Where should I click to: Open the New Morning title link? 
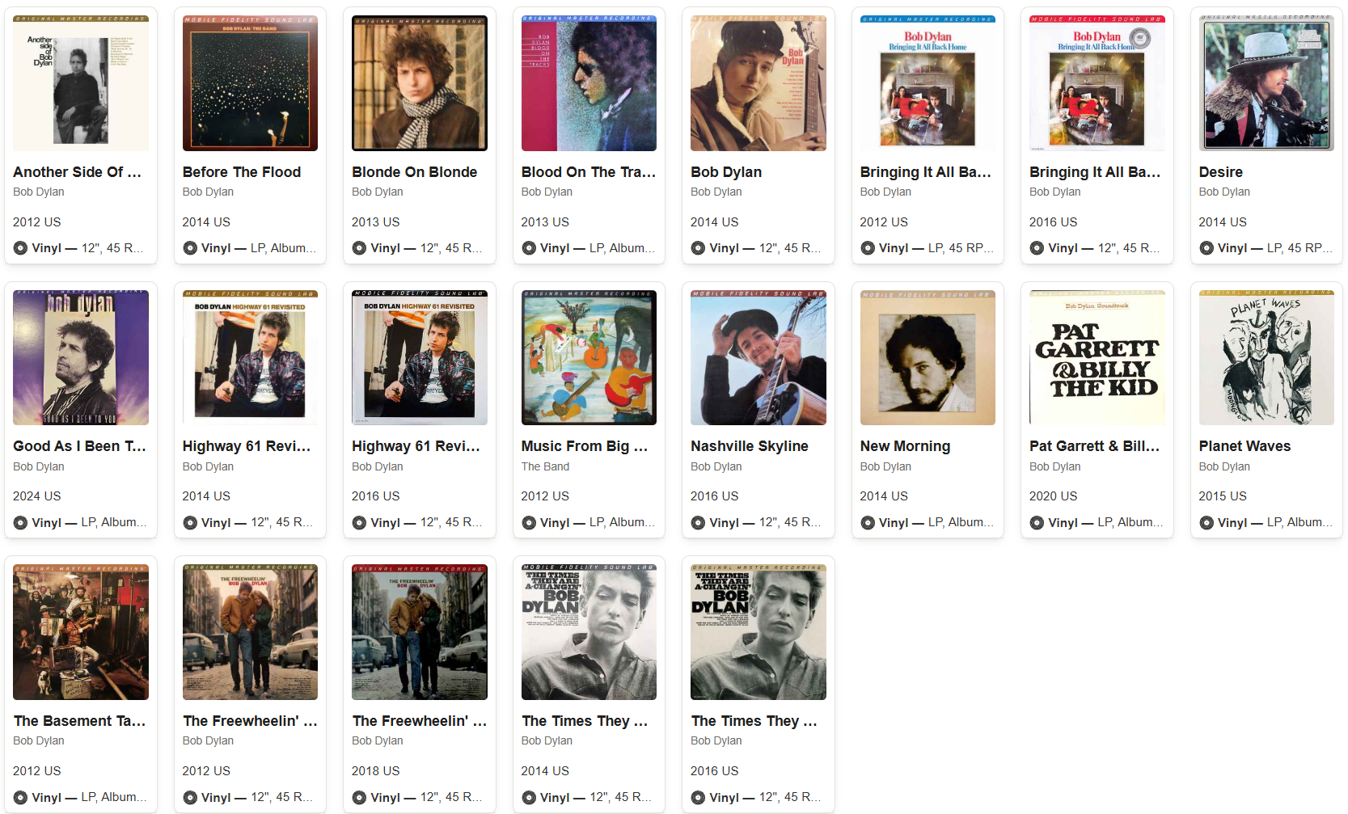(905, 446)
